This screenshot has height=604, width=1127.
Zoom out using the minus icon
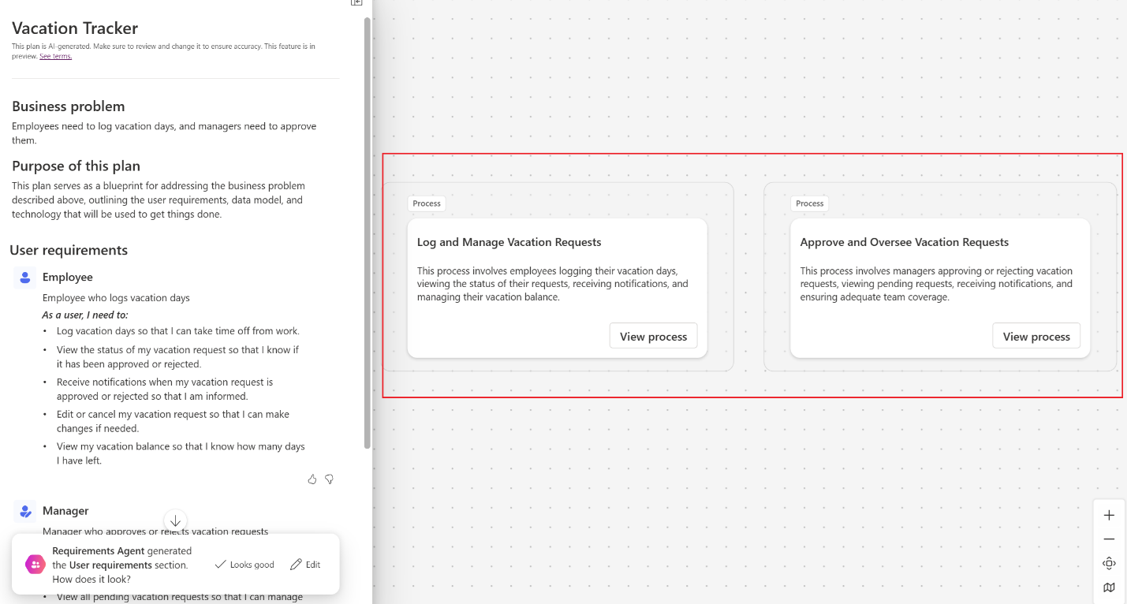1109,539
